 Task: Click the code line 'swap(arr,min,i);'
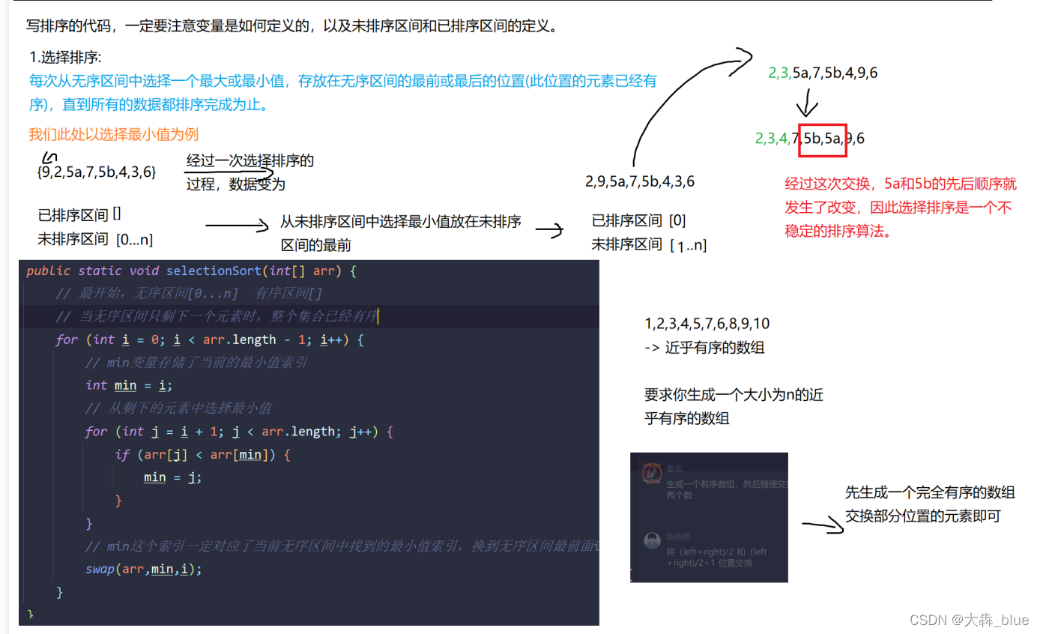[x=144, y=570]
